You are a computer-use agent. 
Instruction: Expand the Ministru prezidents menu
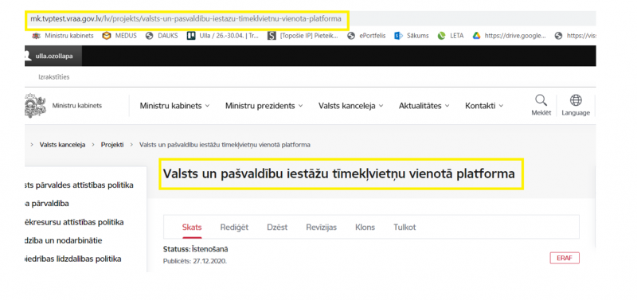tap(264, 106)
